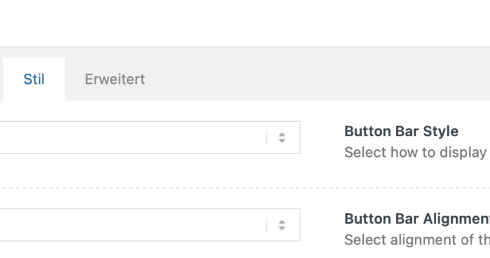Click the down arrow in Alignment select
The image size is (490, 258).
(282, 228)
